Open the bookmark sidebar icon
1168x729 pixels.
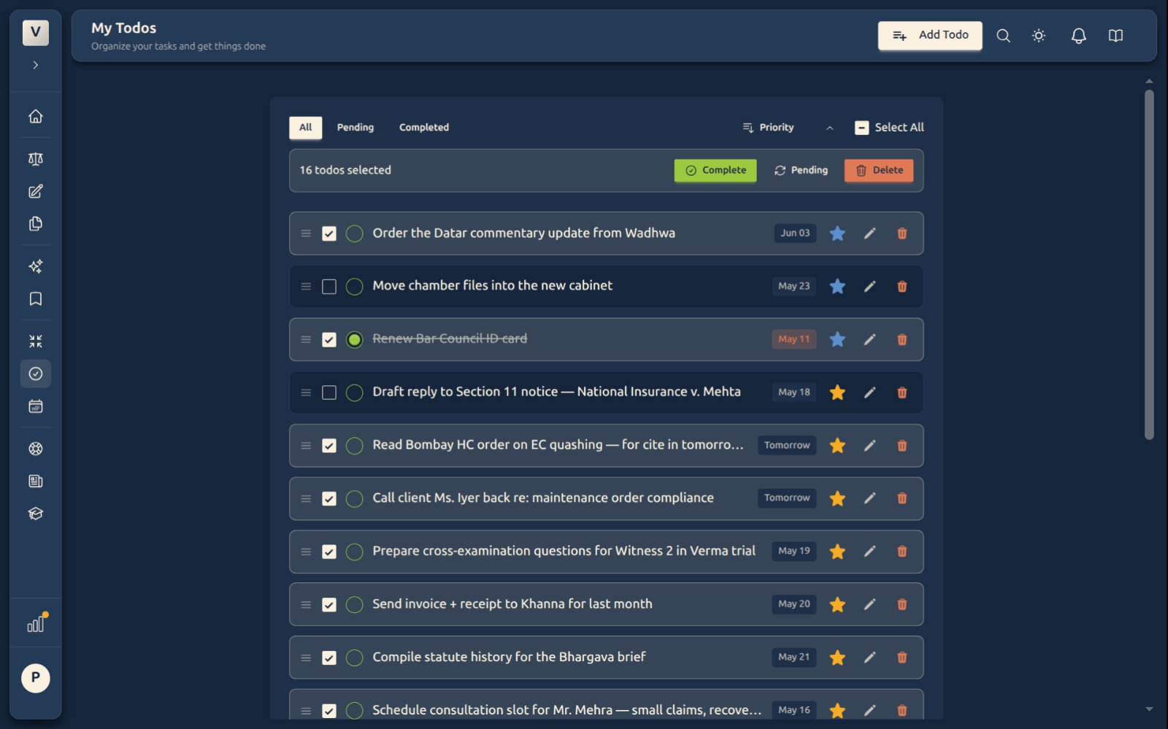coord(35,298)
